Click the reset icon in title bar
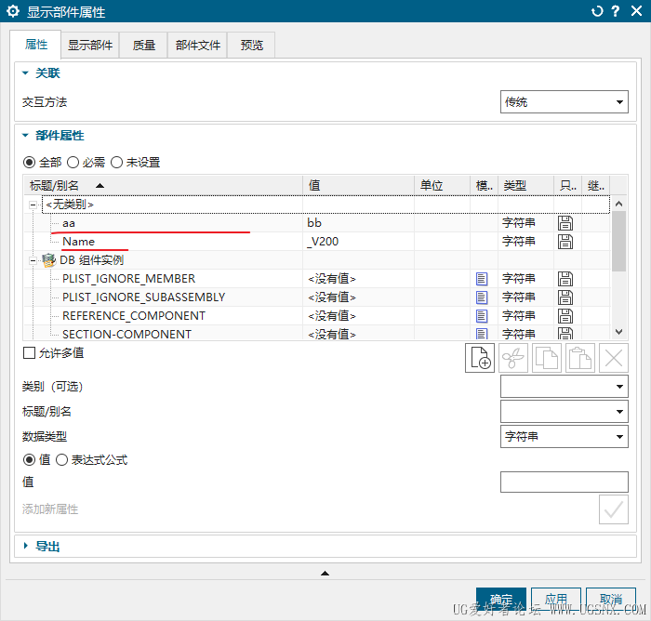The width and height of the screenshot is (651, 621). coord(597,11)
